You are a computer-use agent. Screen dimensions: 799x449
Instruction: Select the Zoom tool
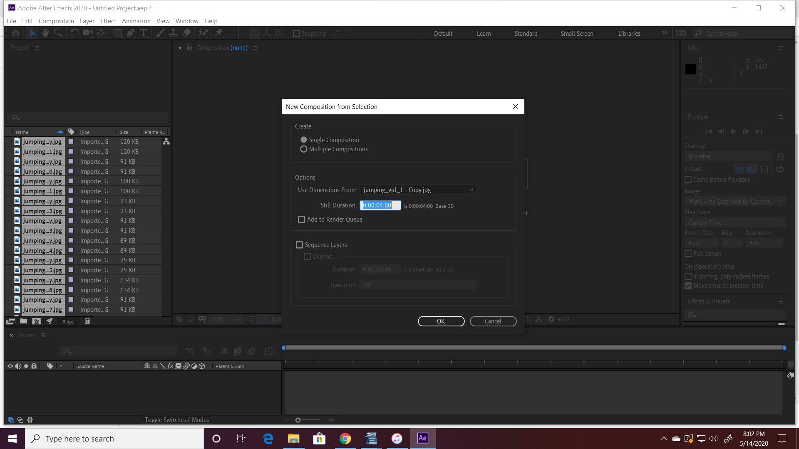point(58,33)
